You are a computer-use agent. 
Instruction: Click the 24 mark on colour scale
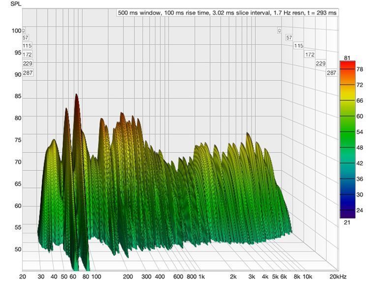coord(360,210)
